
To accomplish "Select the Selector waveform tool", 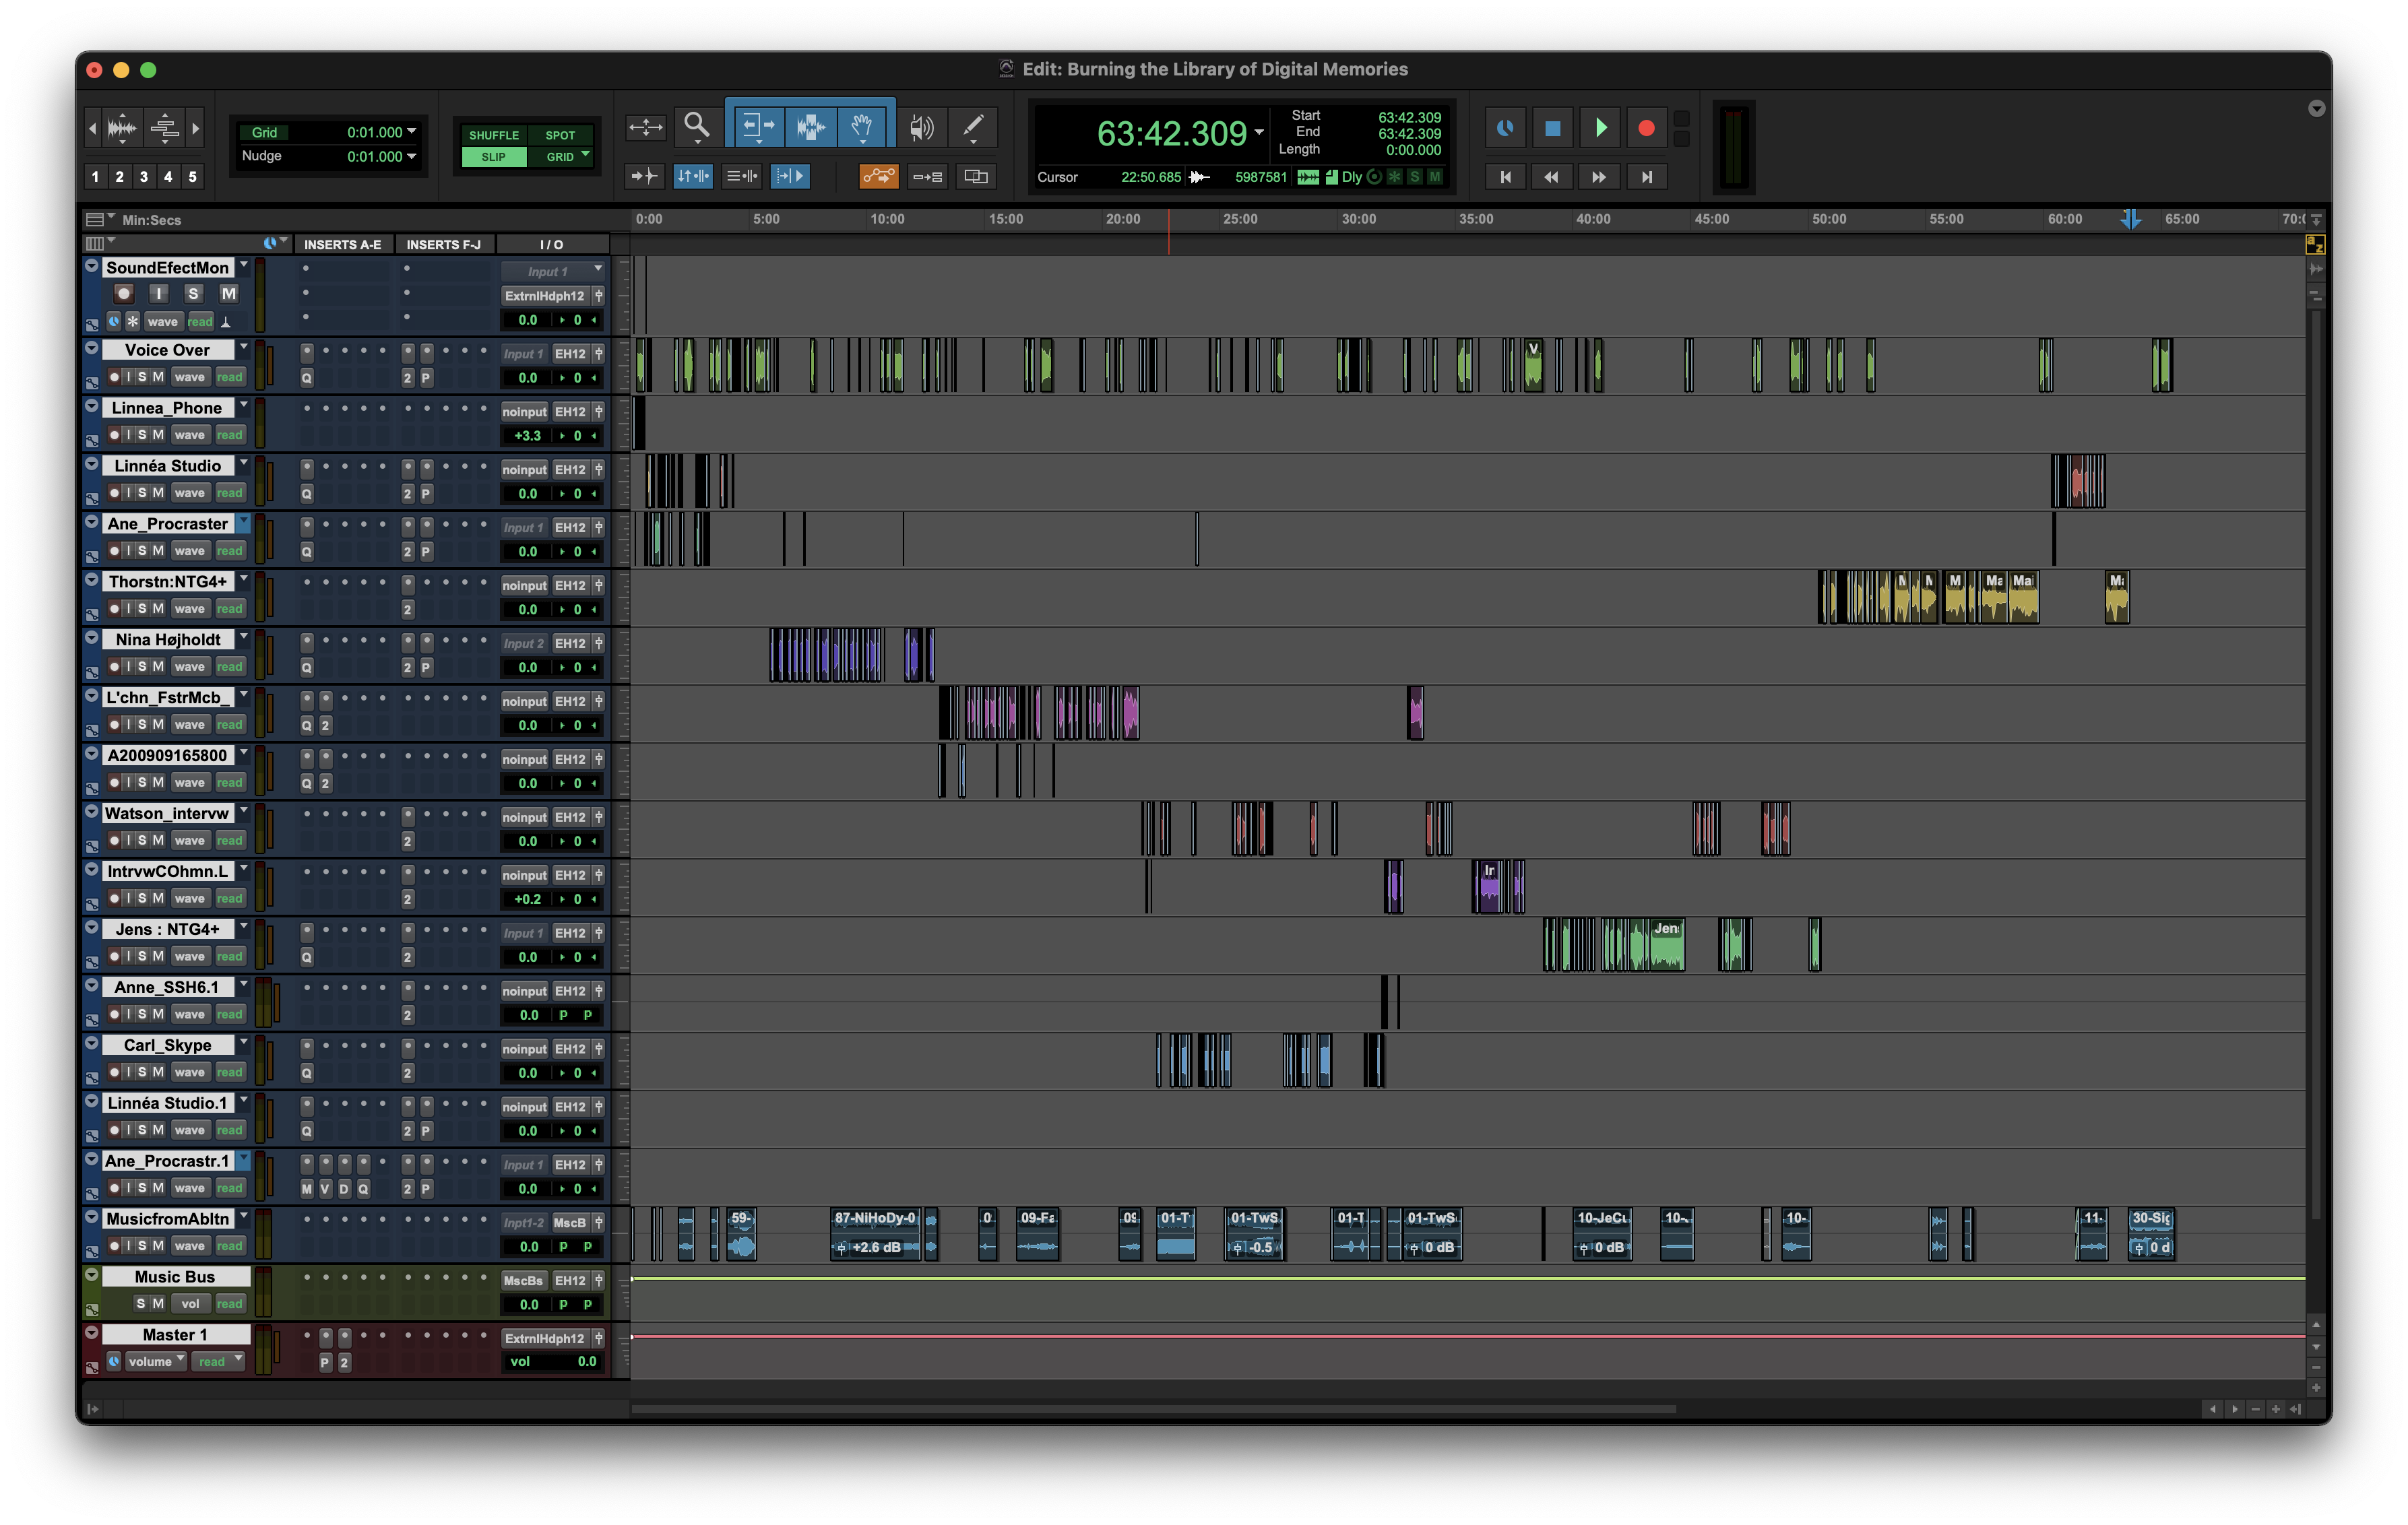I will point(810,126).
